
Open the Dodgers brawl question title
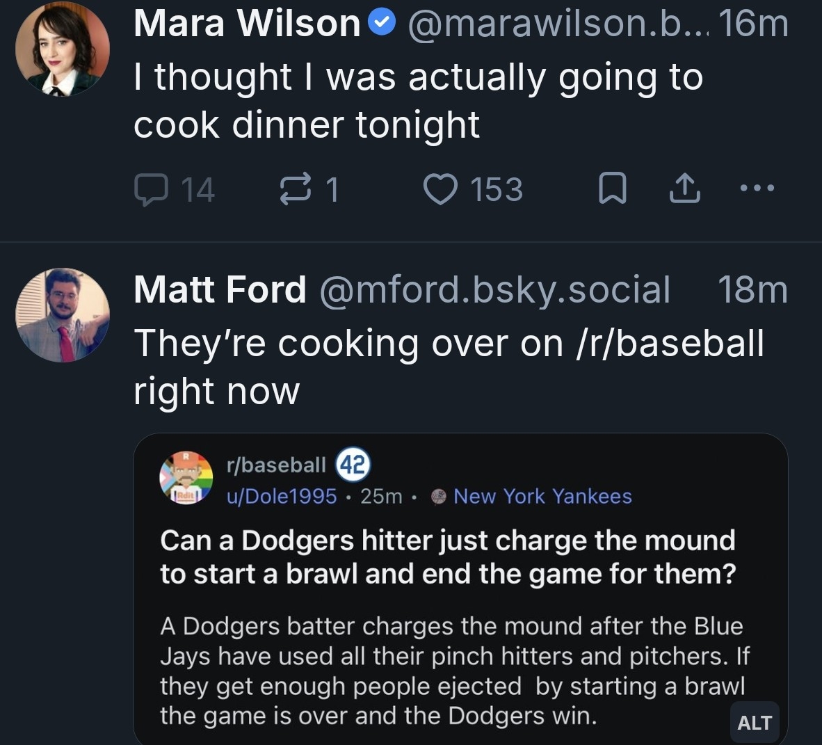coord(448,556)
